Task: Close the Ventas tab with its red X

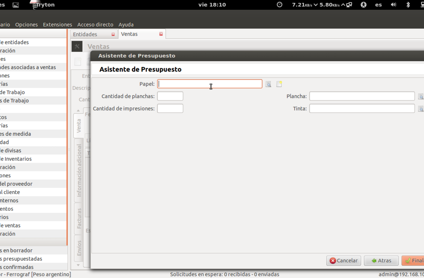Action: 161,34
